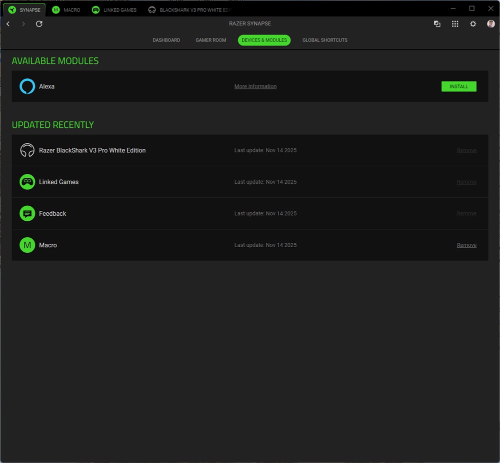Viewport: 500px width, 463px height.
Task: Click the user profile avatar
Action: (x=491, y=24)
